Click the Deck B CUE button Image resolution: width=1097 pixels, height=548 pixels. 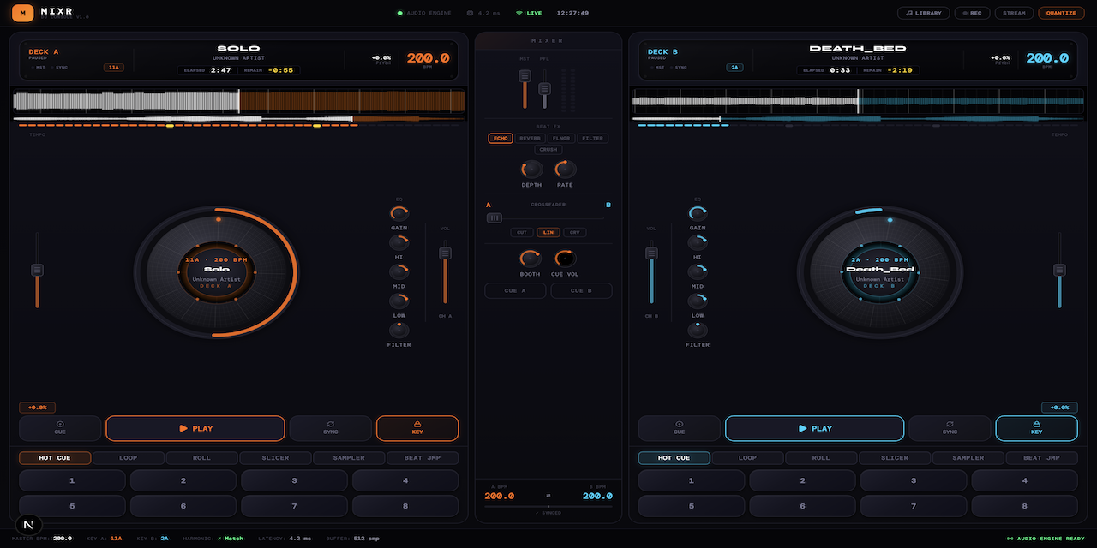[680, 428]
